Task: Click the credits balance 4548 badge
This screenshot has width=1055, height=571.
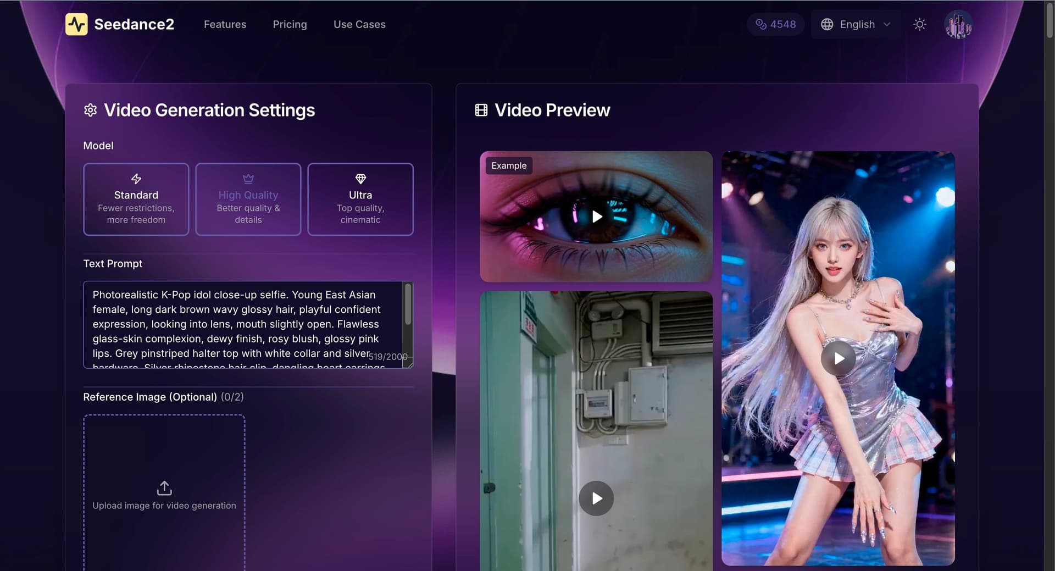Action: click(775, 24)
